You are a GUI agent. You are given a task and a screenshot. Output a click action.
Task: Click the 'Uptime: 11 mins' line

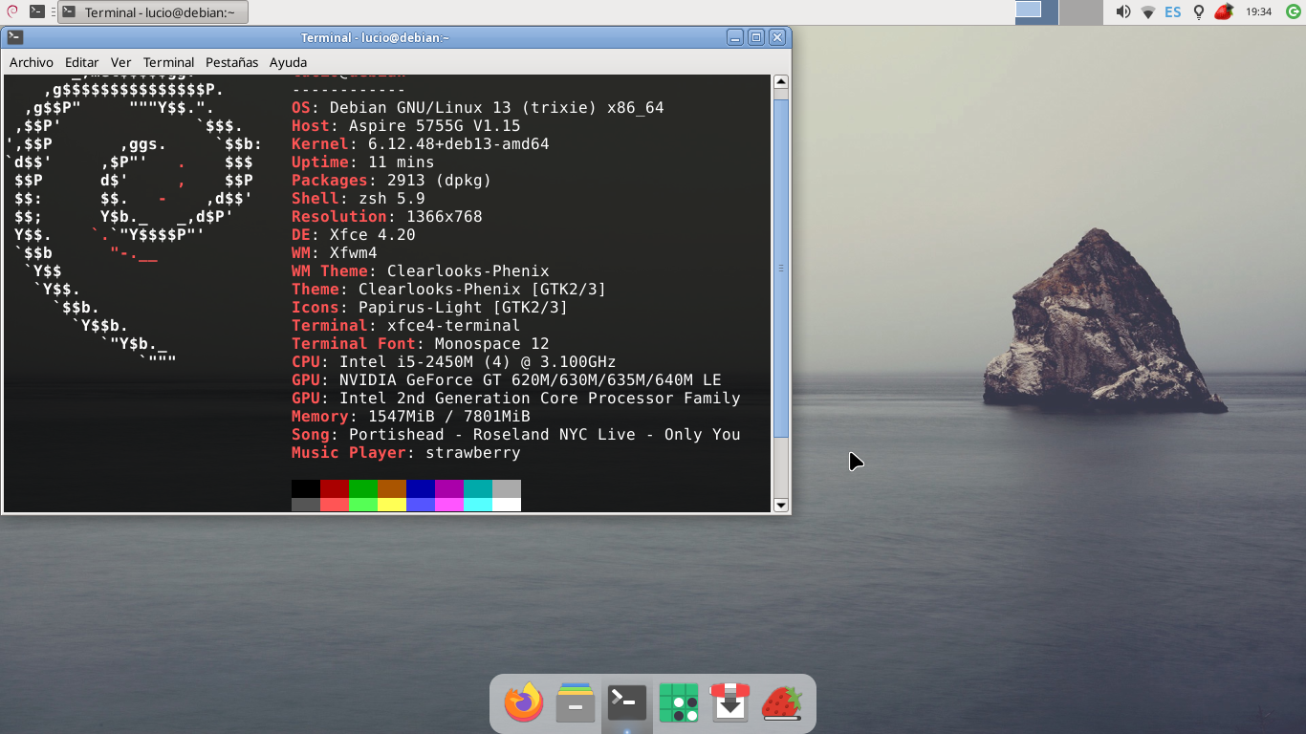click(x=363, y=162)
